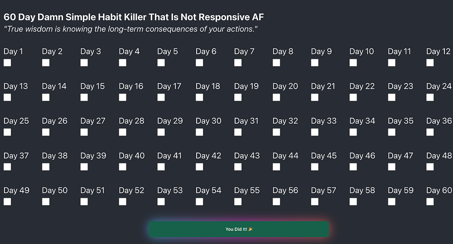The height and width of the screenshot is (244, 453).
Task: Check off Day 19
Action: click(x=238, y=97)
